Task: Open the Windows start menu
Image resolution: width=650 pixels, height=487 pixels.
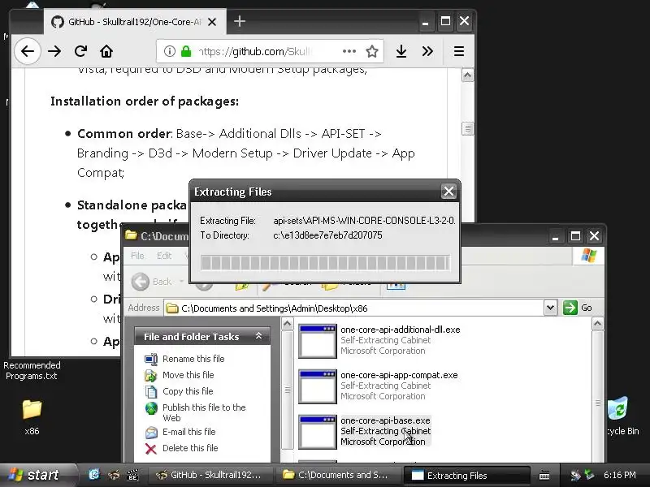Action: [37, 475]
